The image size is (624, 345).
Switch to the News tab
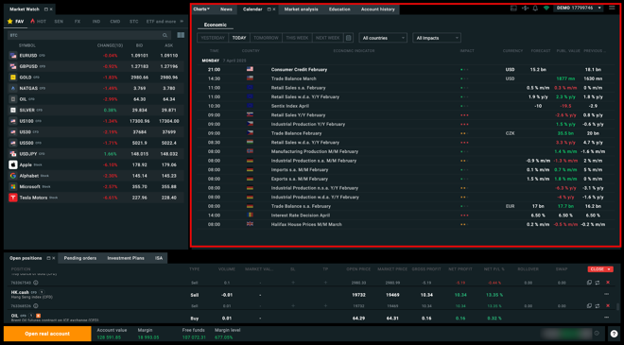(x=226, y=9)
